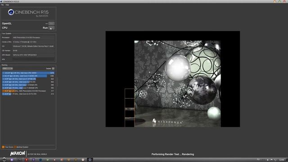Toggle the Your Score legend box
Viewport: 288px width, 162px height.
tap(3, 147)
